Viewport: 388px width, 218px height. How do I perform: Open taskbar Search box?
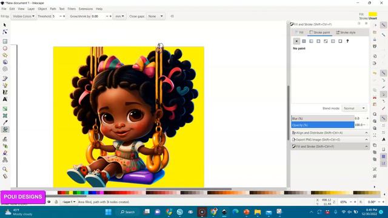point(128,212)
